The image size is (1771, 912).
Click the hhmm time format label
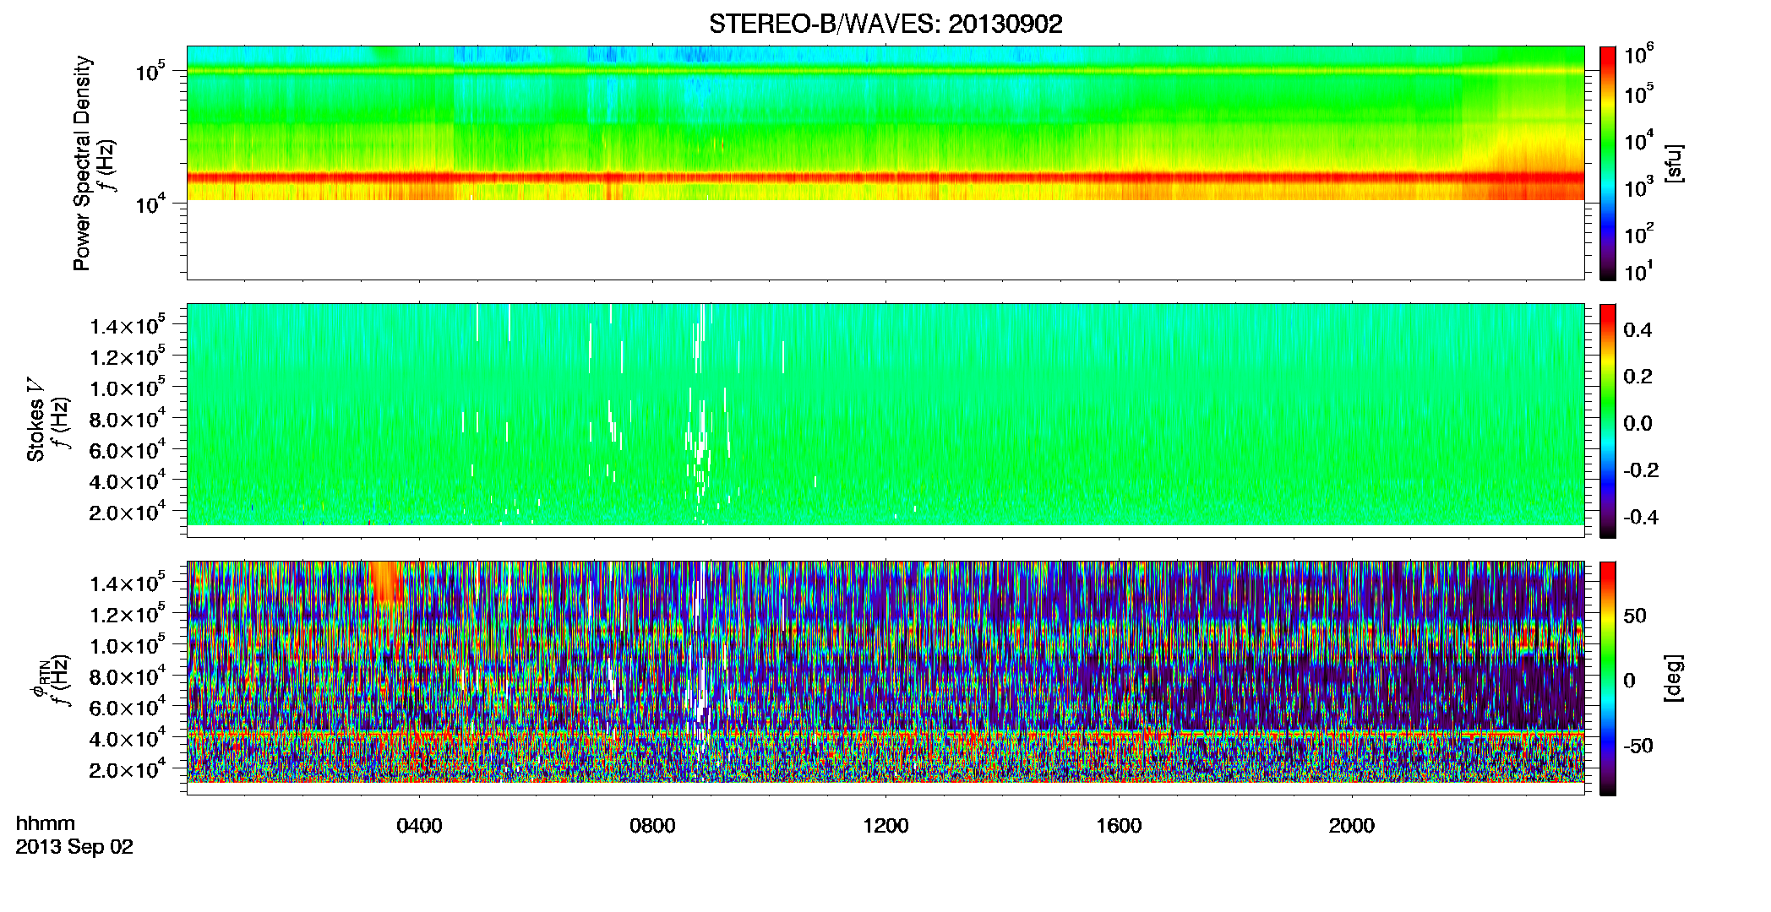(x=46, y=824)
